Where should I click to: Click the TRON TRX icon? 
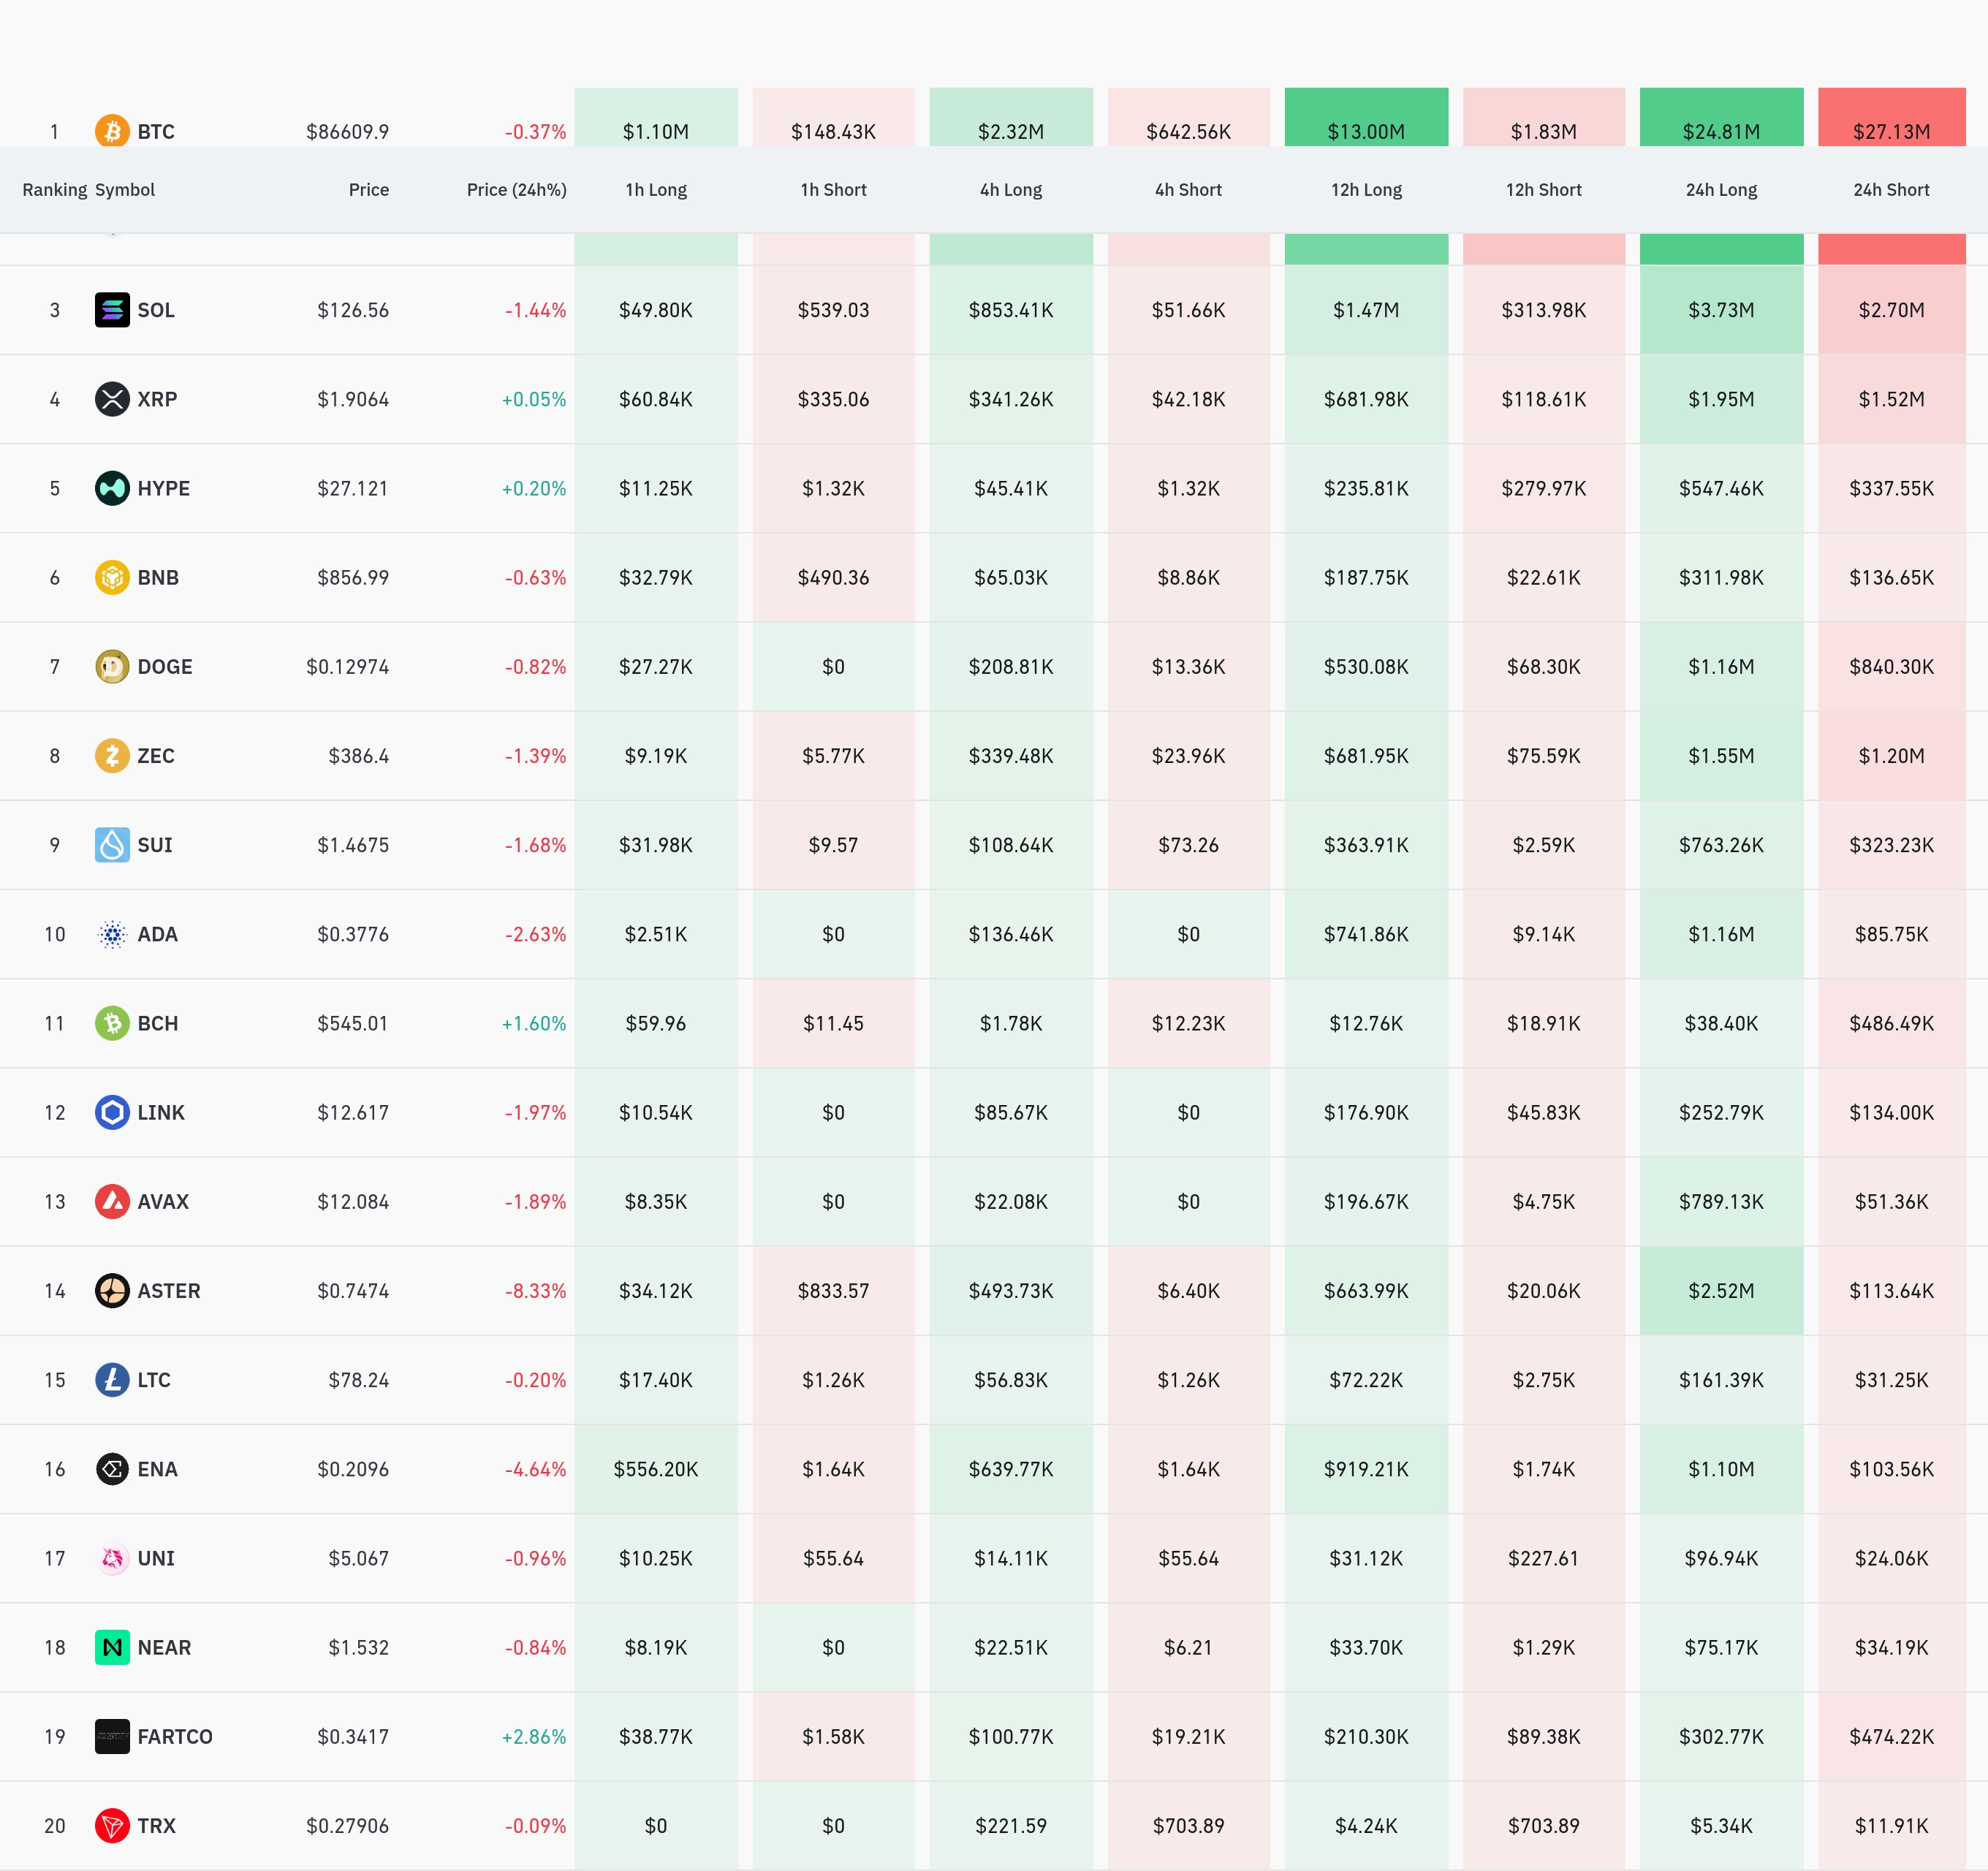pos(112,1825)
